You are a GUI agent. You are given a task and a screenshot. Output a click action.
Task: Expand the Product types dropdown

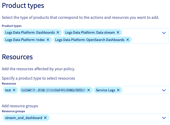click(164, 33)
